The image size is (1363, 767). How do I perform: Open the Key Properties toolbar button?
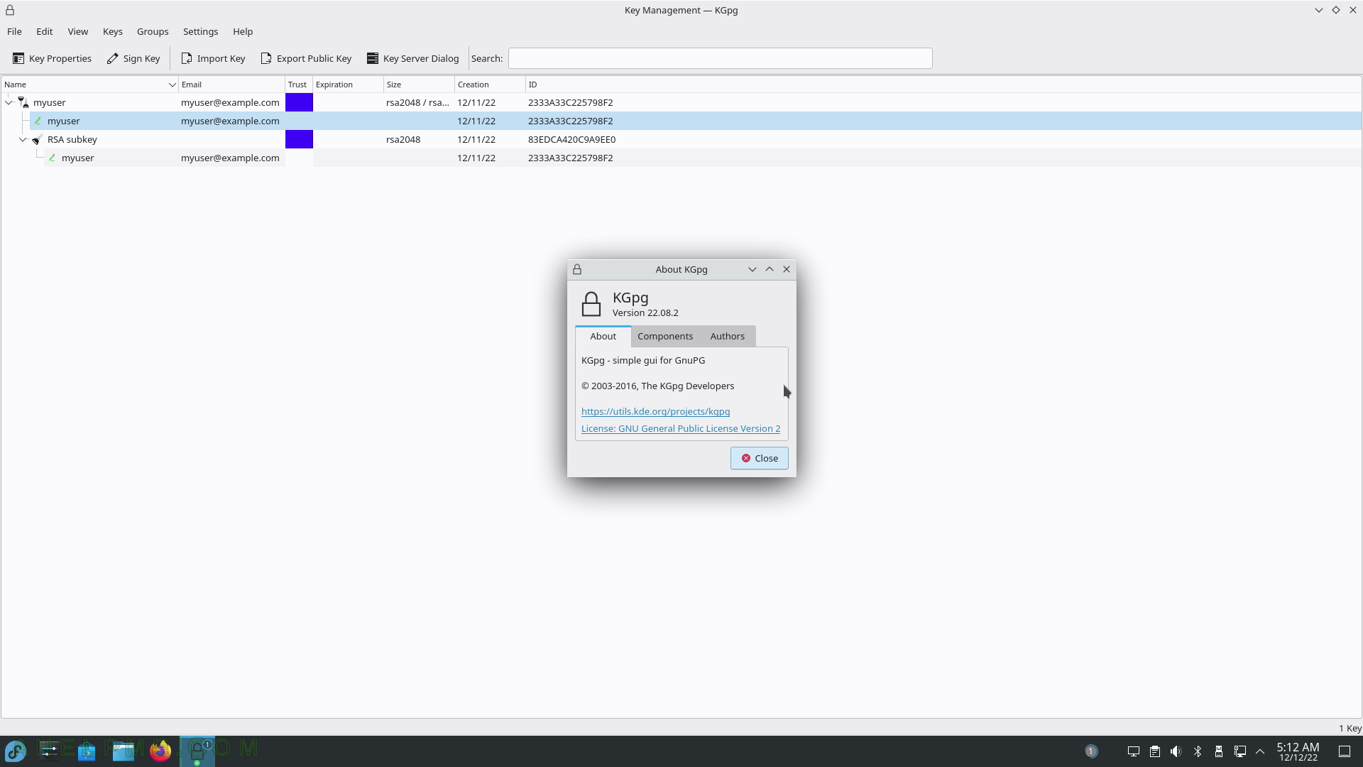[x=52, y=58]
